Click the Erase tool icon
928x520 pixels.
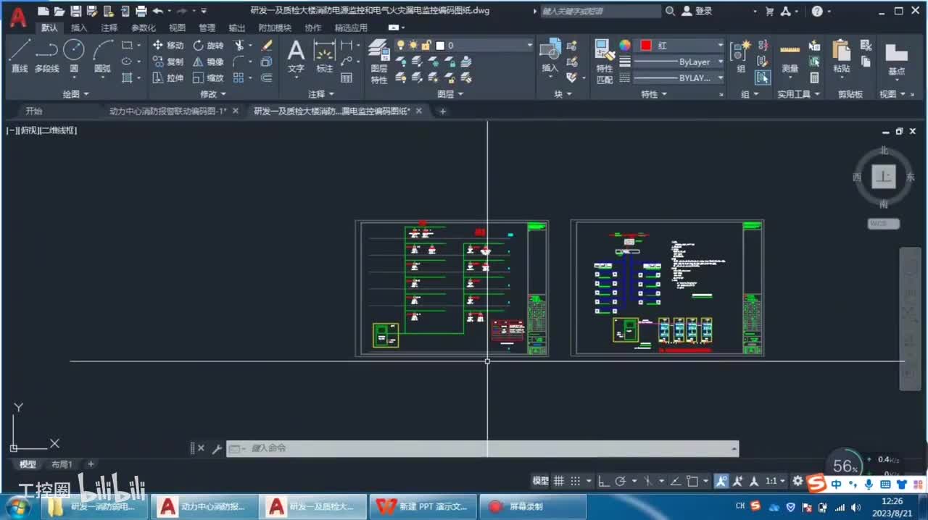coord(266,45)
